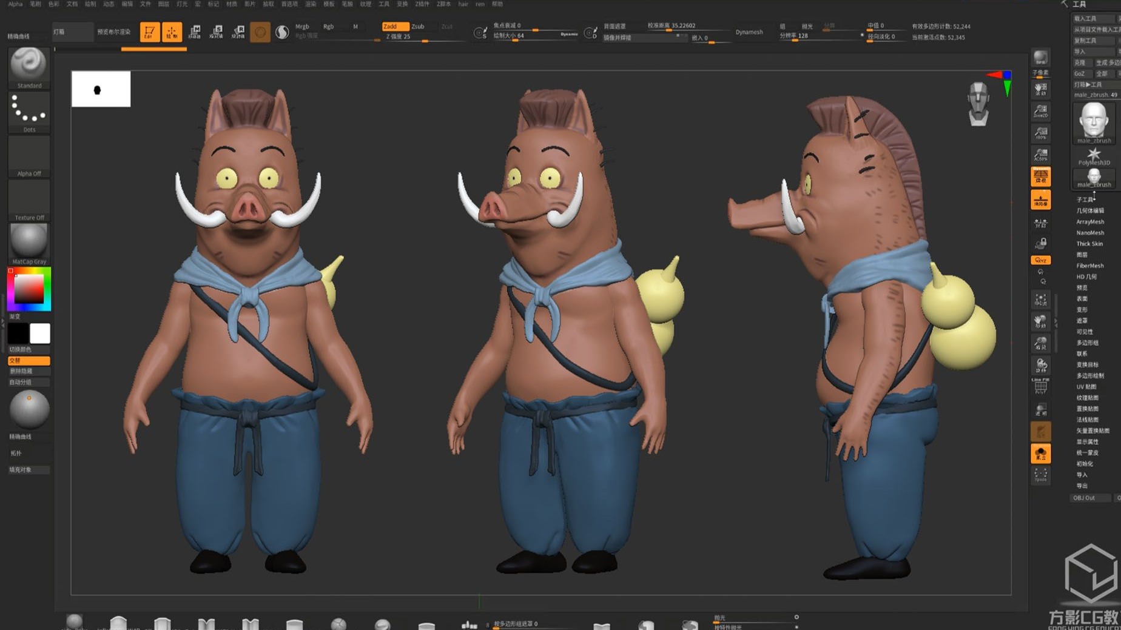Click the AC50% half size icon

click(1040, 155)
